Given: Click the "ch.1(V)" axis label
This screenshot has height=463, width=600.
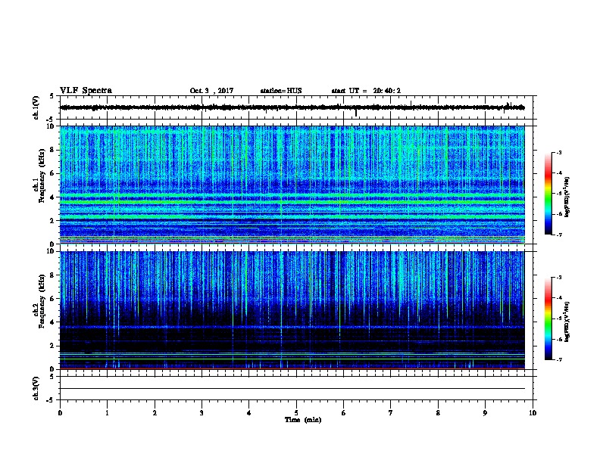Looking at the screenshot, I should click(x=36, y=107).
